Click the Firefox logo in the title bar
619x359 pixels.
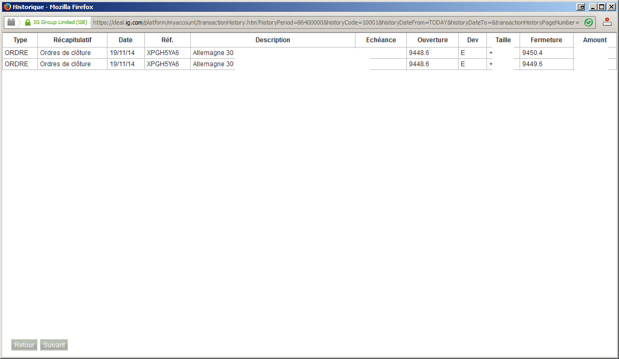(x=7, y=7)
